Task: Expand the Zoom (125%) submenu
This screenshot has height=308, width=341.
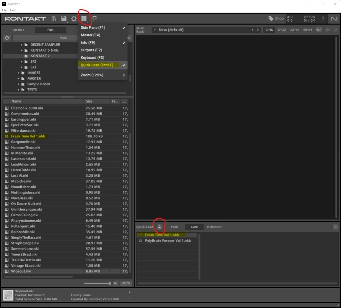Action: click(x=102, y=75)
